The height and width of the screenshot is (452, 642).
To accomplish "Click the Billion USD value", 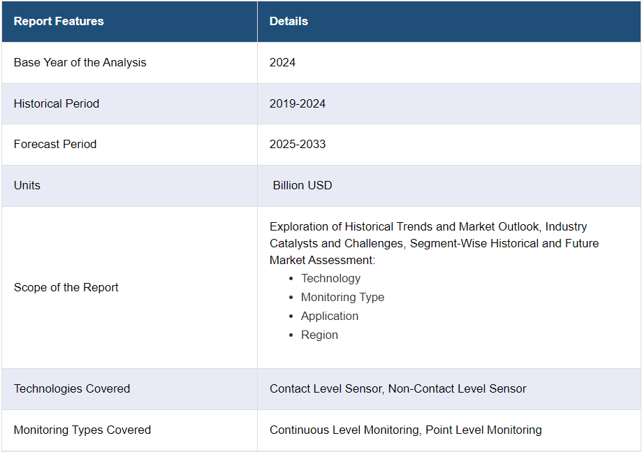I will coord(302,185).
